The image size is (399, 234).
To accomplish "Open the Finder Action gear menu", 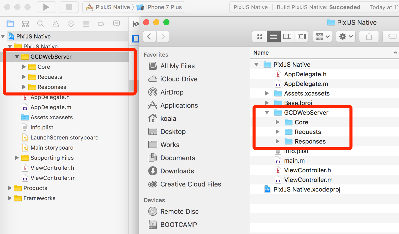I will (346, 37).
